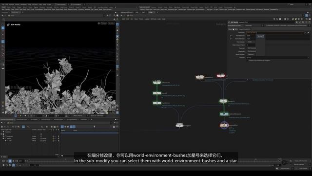Click the back arrow in network path bar
Image resolution: width=312 pixels, height=176 pixels.
pyautogui.click(x=121, y=15)
